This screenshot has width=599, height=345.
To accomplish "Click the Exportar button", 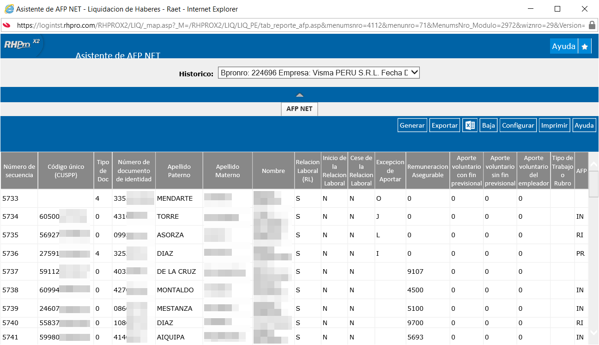I will tap(445, 125).
